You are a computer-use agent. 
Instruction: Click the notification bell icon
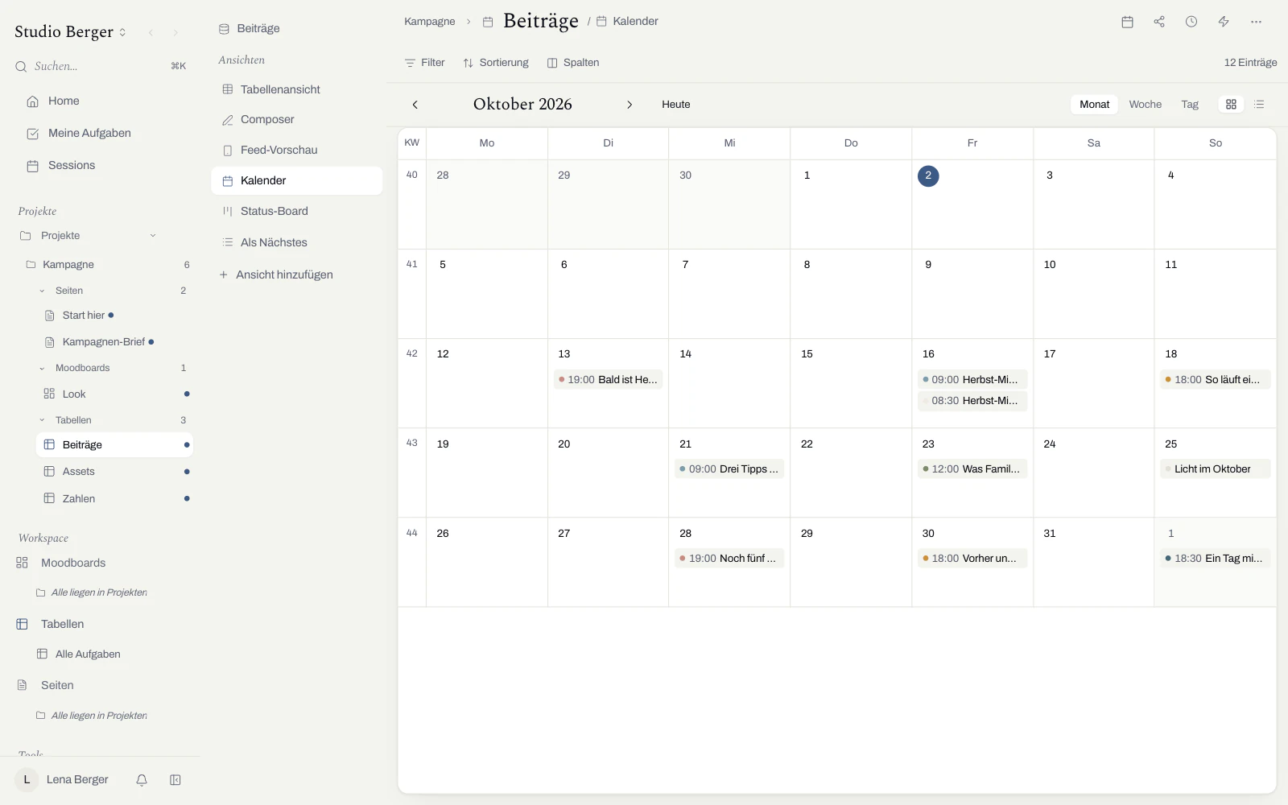(x=142, y=780)
